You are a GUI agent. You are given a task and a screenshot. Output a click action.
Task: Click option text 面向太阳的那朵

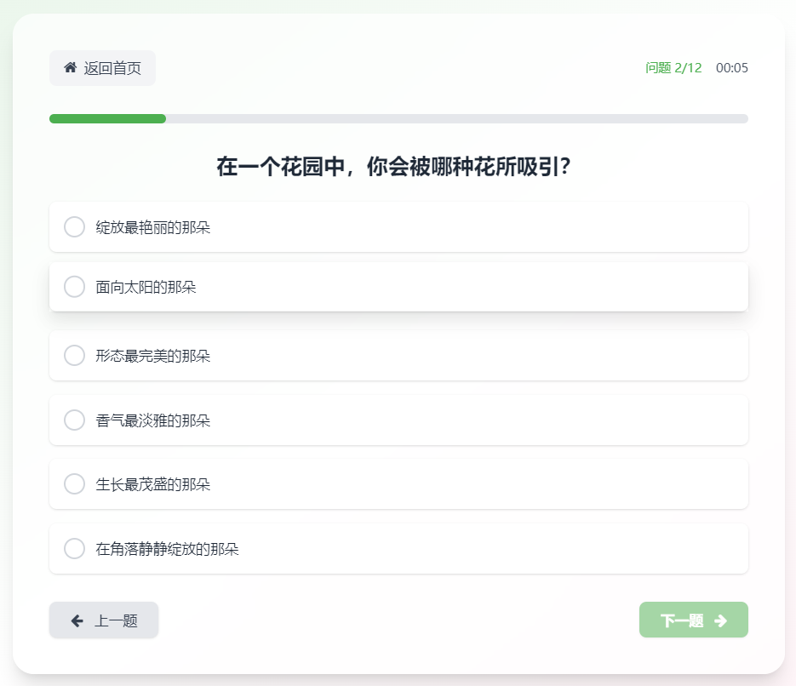pos(146,287)
